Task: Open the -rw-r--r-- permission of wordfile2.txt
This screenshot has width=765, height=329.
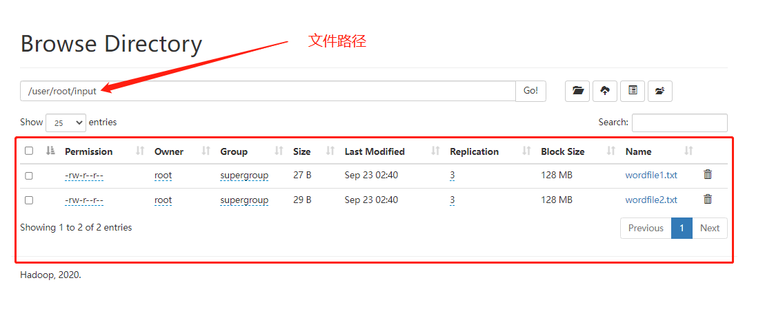Action: tap(83, 200)
